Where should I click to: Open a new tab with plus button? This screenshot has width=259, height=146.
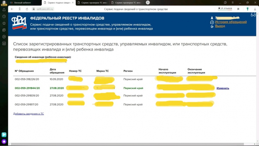point(148,2)
